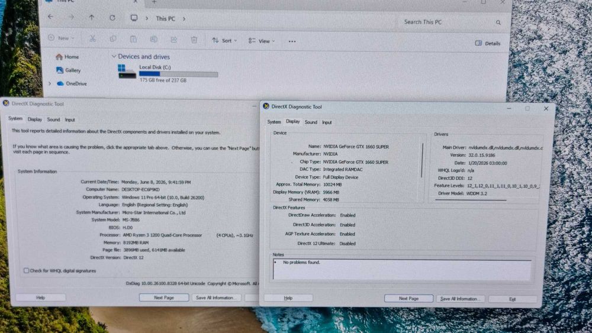Click the Share icon in toolbar
The height and width of the screenshot is (333, 592).
173,40
